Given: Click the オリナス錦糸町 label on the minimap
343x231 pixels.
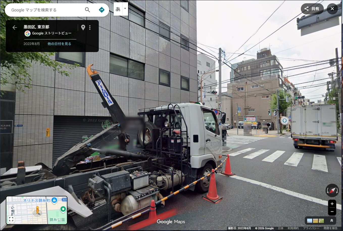Looking at the screenshot, I should point(37,200).
